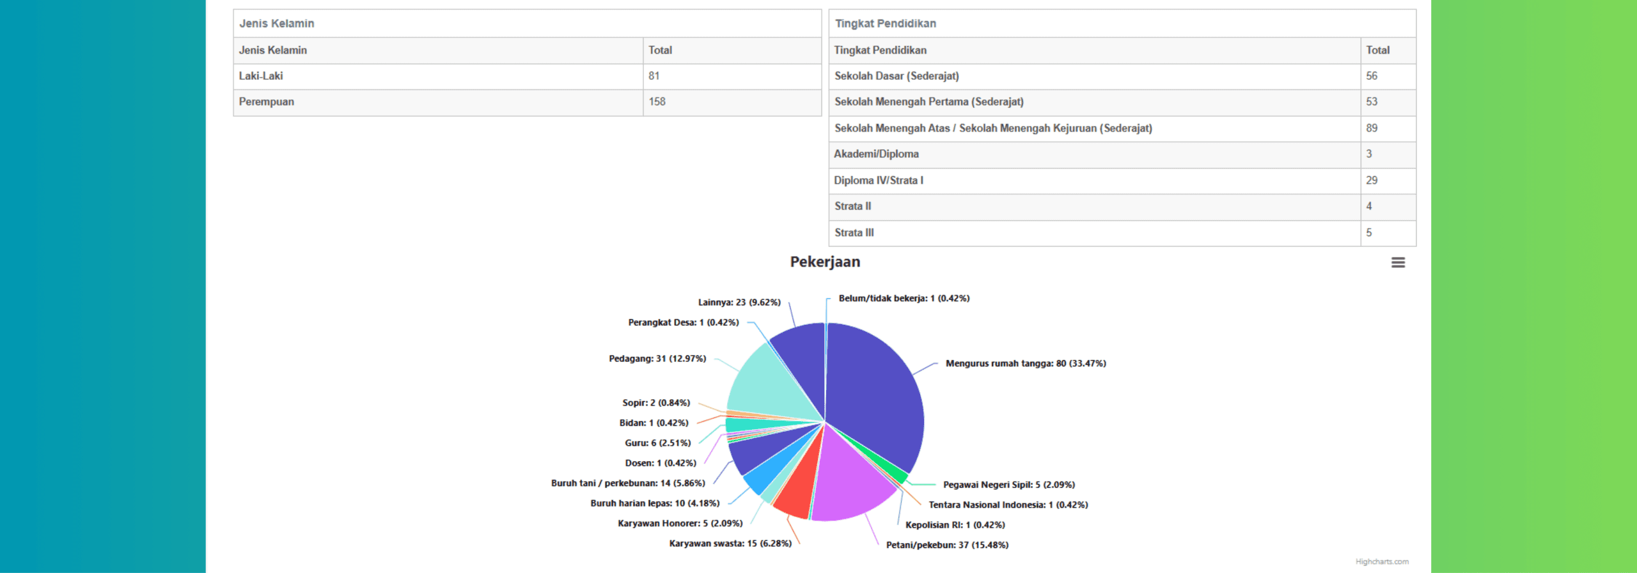Click the Pekerjaan chart title
The height and width of the screenshot is (573, 1637).
[x=825, y=262]
